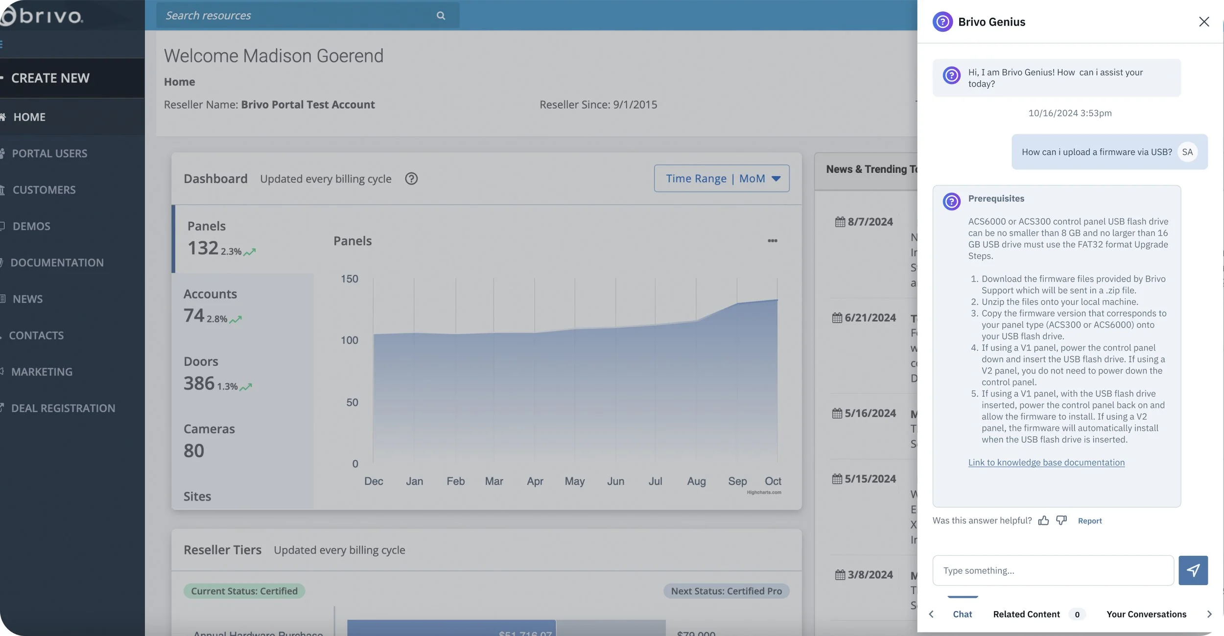
Task: Select the Accounts metric card
Action: tap(242, 306)
